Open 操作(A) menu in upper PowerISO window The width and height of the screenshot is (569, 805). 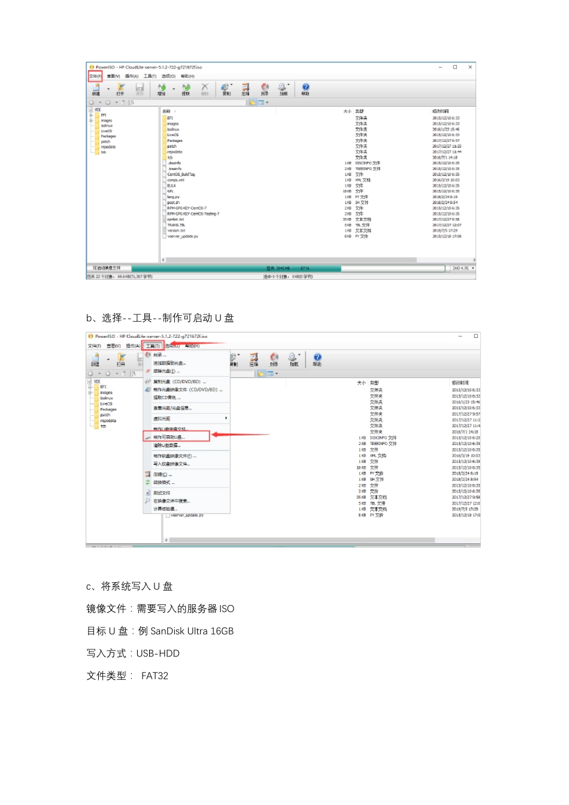132,76
